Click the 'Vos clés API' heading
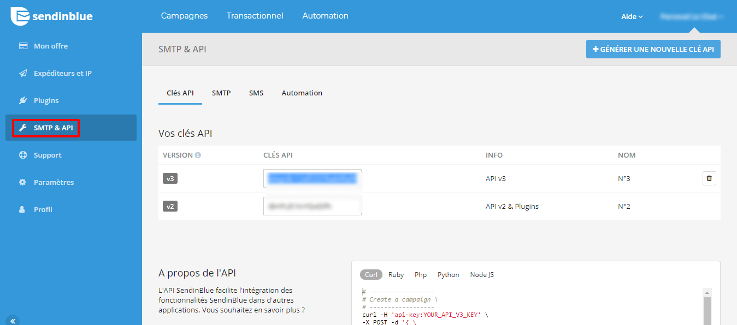This screenshot has height=325, width=737. pyautogui.click(x=185, y=133)
